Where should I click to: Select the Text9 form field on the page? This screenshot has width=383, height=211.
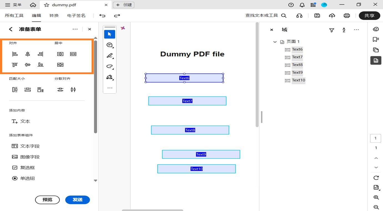[201, 154]
